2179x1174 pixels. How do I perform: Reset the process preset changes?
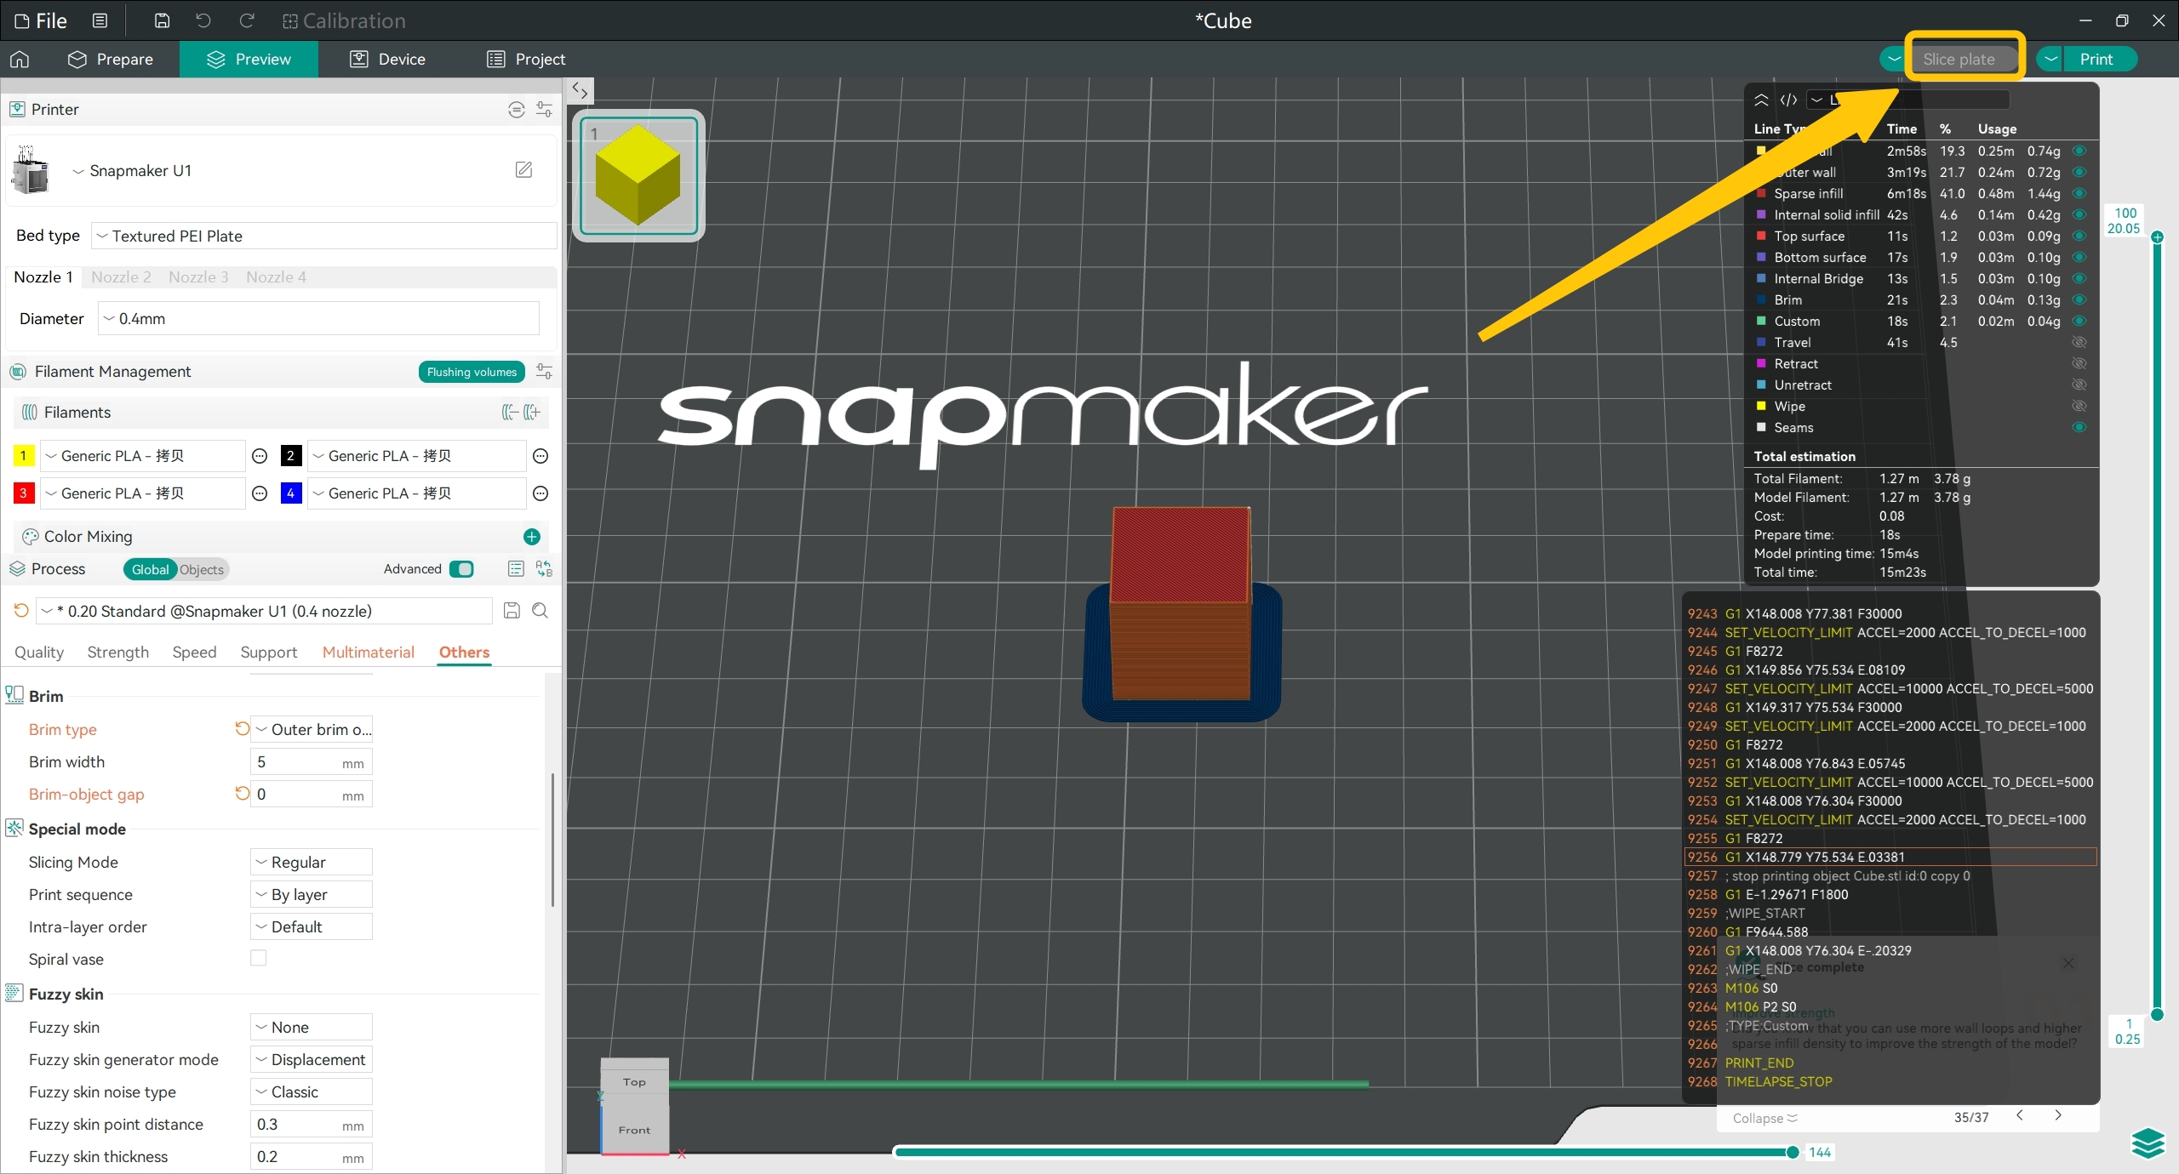click(x=21, y=611)
